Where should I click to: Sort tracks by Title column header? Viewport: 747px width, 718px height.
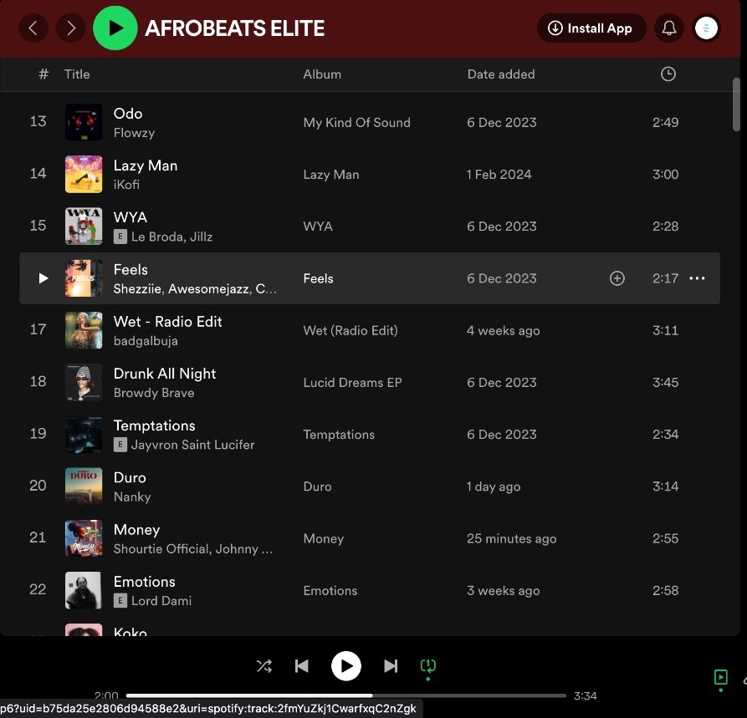(77, 74)
